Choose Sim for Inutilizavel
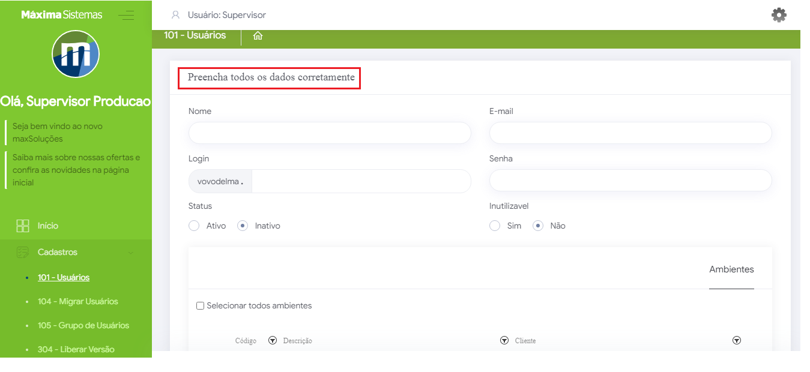810x372 pixels. click(x=495, y=226)
